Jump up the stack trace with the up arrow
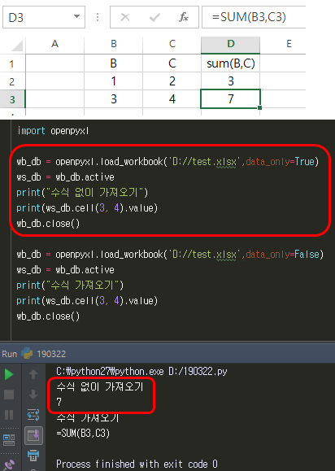The image size is (335, 471). pyautogui.click(x=33, y=374)
